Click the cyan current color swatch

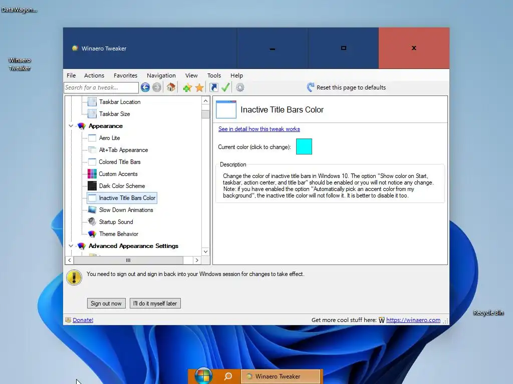pyautogui.click(x=304, y=146)
